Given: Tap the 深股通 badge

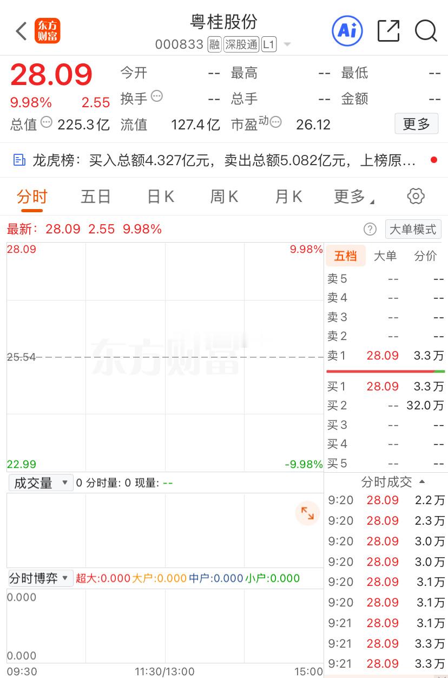Looking at the screenshot, I should [x=241, y=44].
